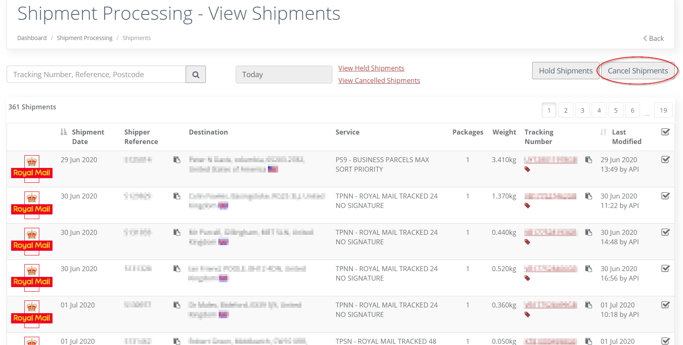Copy tracking number of the 0.440kg shipment

[x=589, y=232]
